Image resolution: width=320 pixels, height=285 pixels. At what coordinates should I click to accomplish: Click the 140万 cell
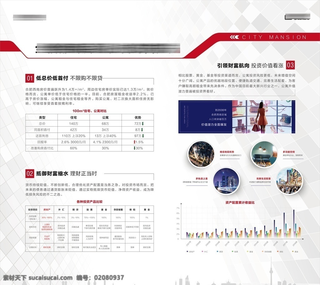(73, 123)
